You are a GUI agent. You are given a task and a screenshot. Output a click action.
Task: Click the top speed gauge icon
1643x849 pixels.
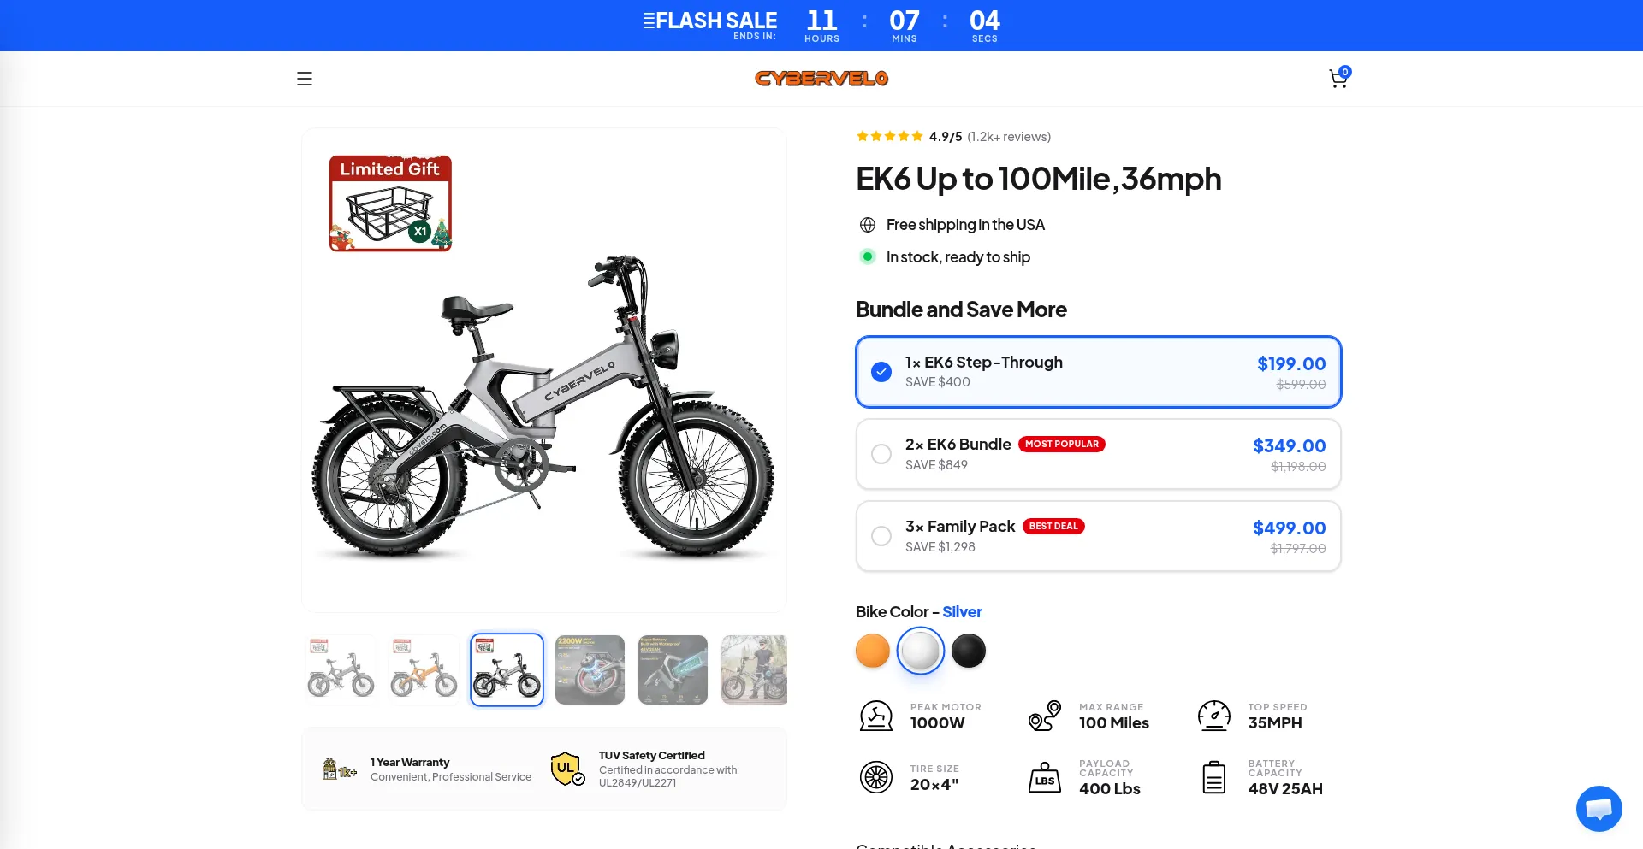(1213, 716)
